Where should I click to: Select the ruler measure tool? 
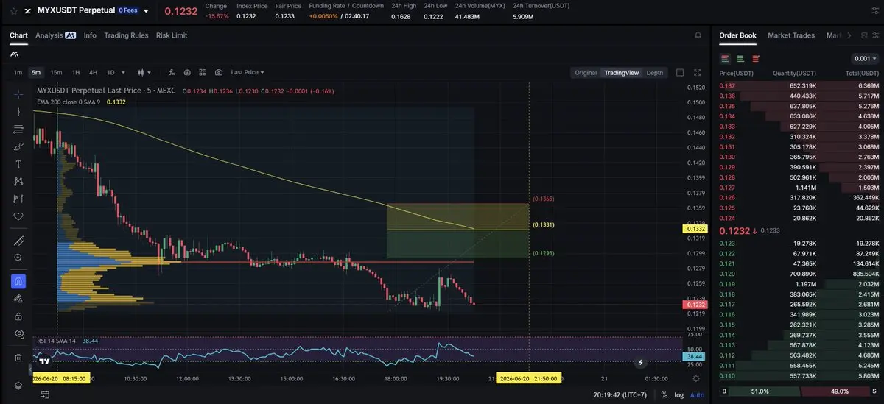18,241
